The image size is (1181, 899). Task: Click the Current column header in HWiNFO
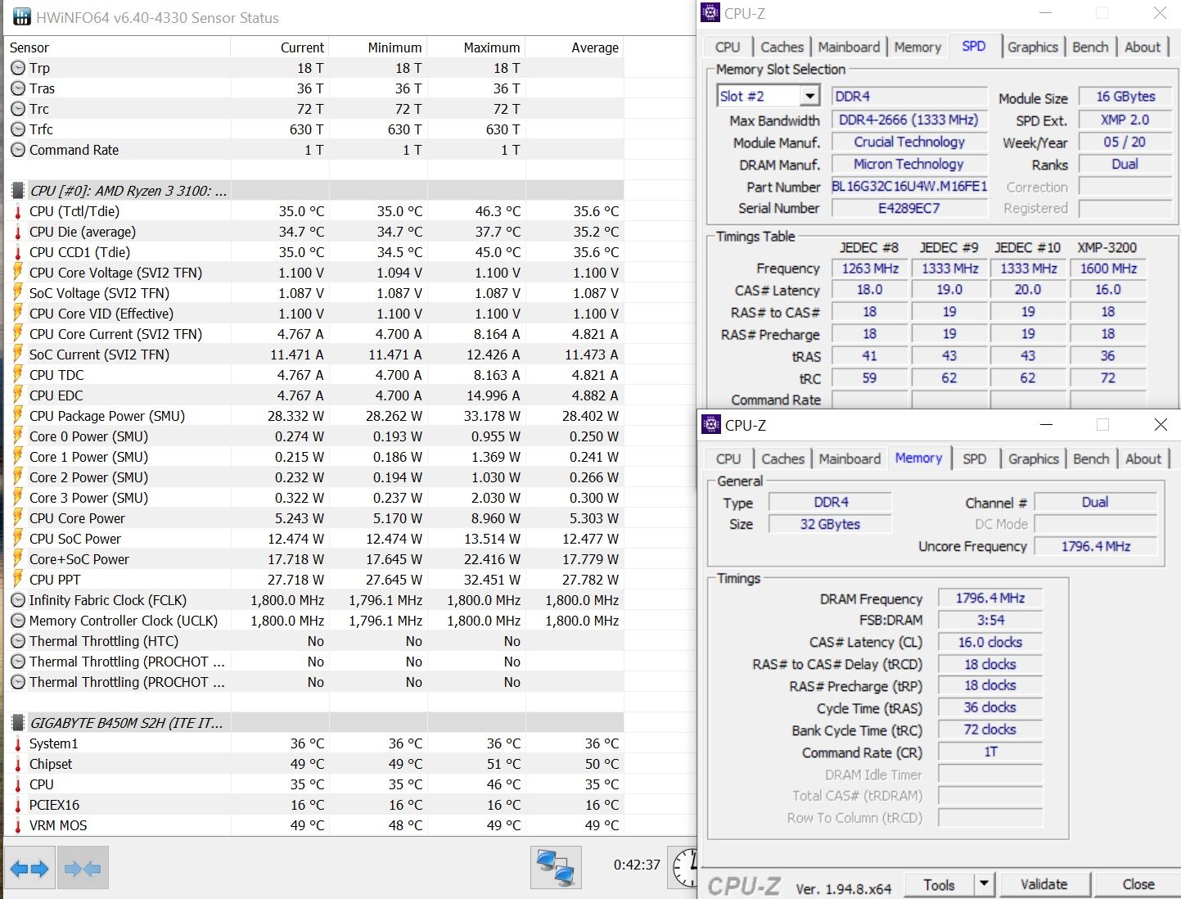click(x=280, y=47)
